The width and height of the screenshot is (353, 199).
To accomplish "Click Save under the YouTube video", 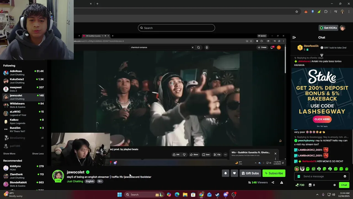I will pyautogui.click(x=206, y=155).
